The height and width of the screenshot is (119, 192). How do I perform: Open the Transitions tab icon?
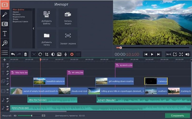click(x=5, y=24)
